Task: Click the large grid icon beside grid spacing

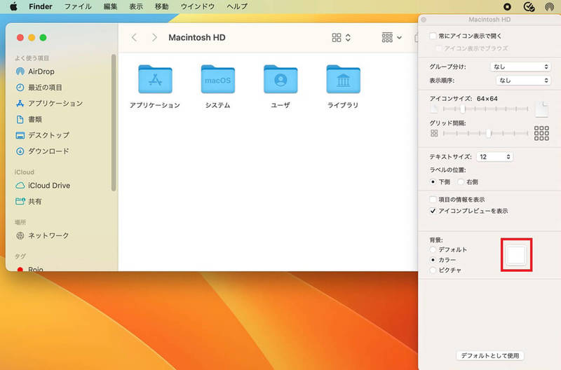Action: pyautogui.click(x=541, y=133)
